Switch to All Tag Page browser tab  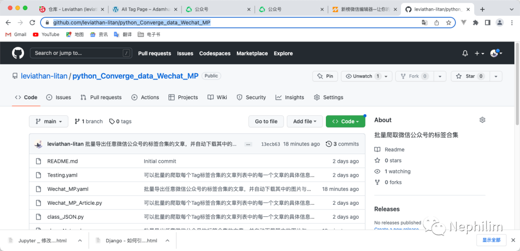click(145, 9)
